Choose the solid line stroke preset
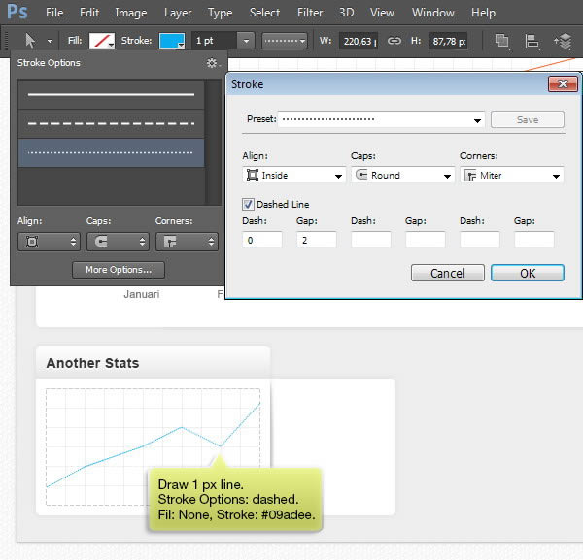583x560 pixels. [x=111, y=95]
